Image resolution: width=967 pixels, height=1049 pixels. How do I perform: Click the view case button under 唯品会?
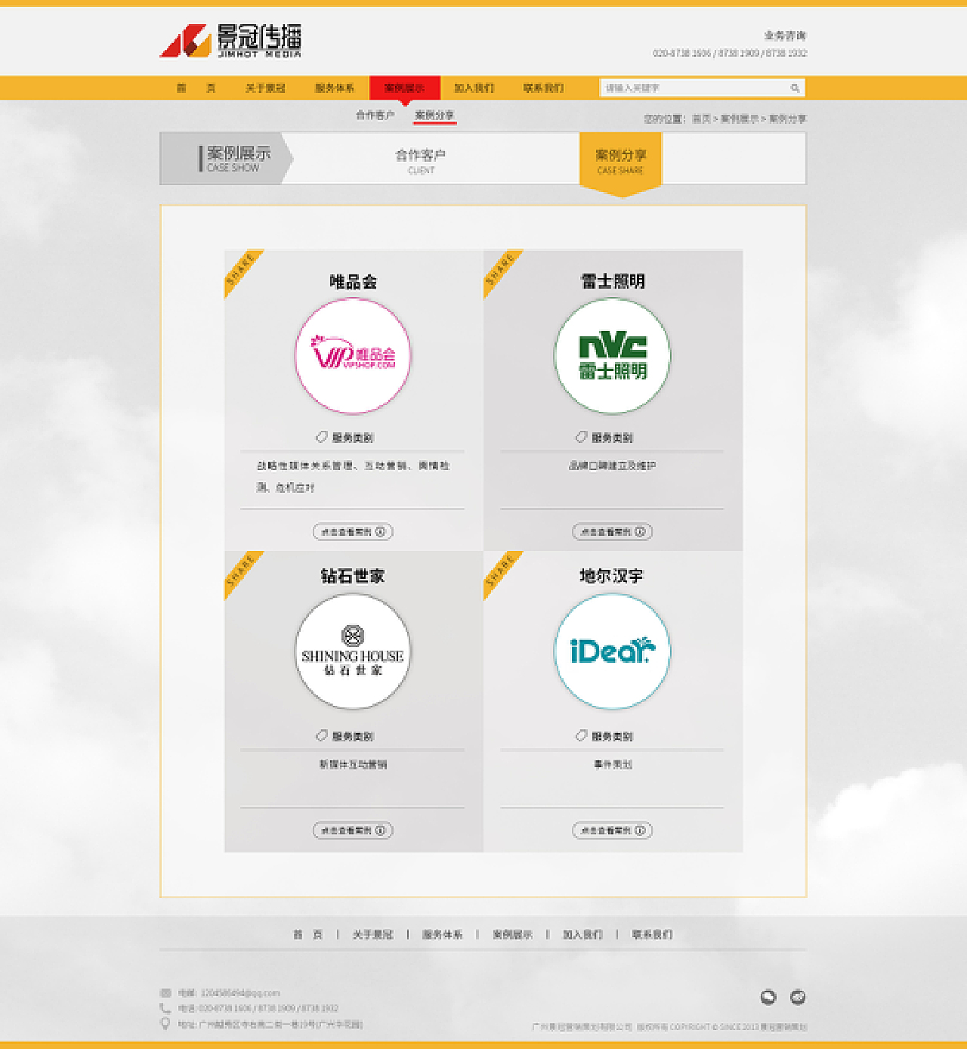[353, 531]
